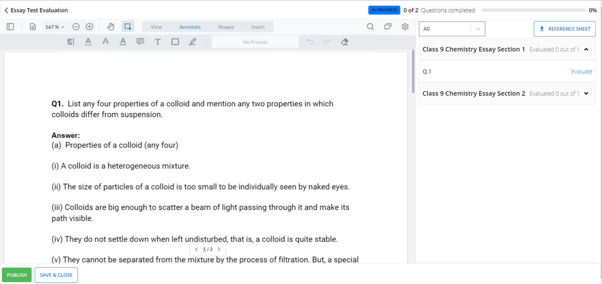Image resolution: width=602 pixels, height=284 pixels.
Task: Click the zoom out minus icon
Action: click(76, 27)
